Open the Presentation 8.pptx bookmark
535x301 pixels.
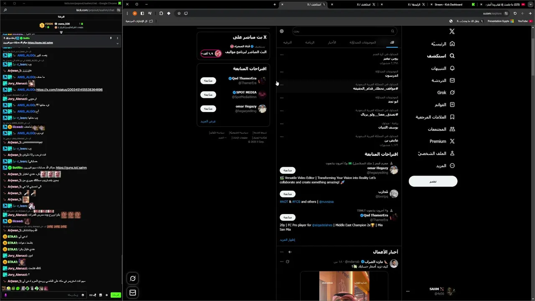(x=500, y=21)
